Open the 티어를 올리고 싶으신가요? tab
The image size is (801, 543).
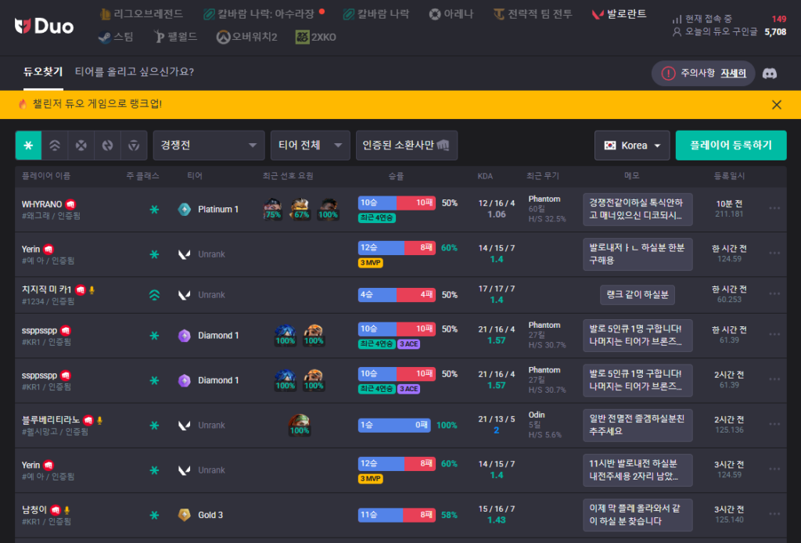coord(135,72)
